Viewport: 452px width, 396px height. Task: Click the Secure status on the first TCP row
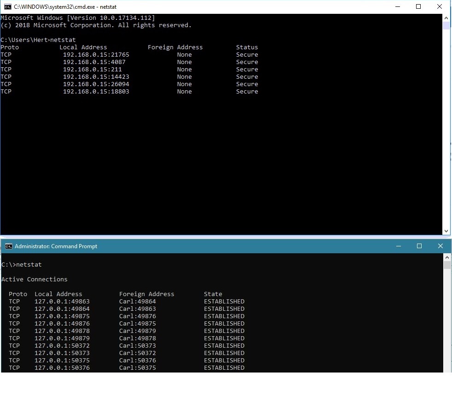(247, 54)
